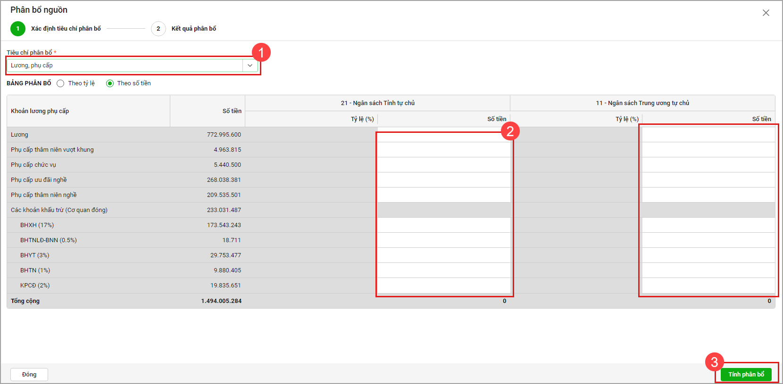Click BHYT (3%) amount for Ngân sách Trung ương
Viewport: 783px width, 384px height.
708,255
